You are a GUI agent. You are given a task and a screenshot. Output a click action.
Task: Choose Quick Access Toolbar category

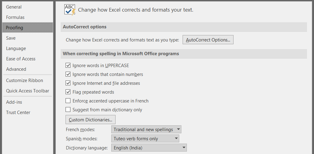[28, 91]
